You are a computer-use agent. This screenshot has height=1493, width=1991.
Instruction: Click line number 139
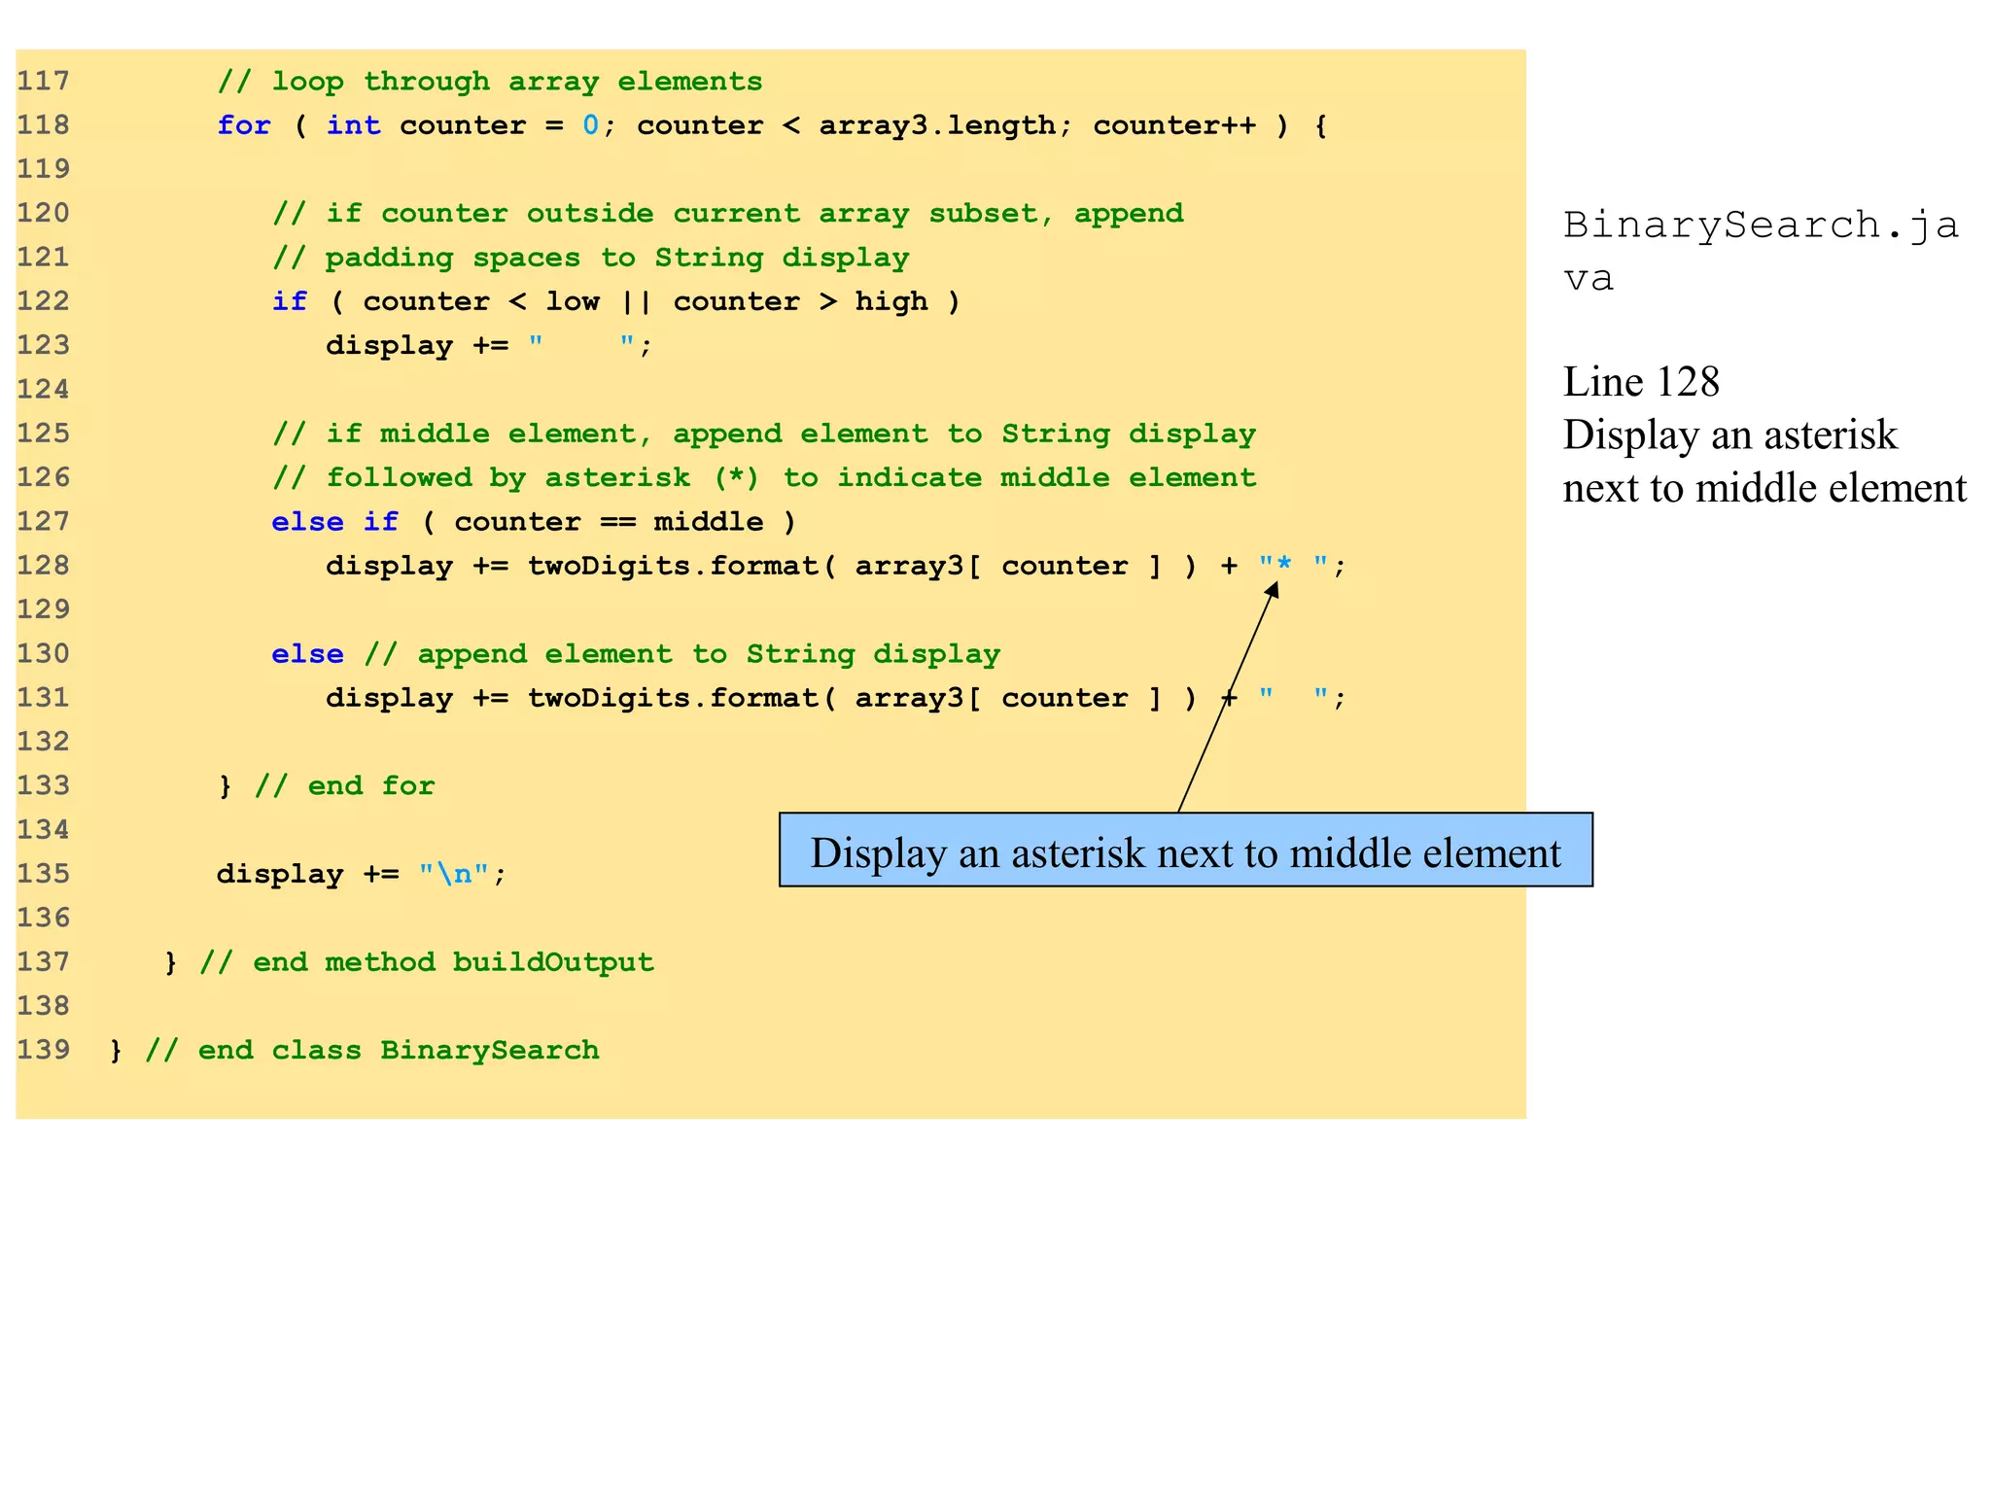(x=43, y=1050)
